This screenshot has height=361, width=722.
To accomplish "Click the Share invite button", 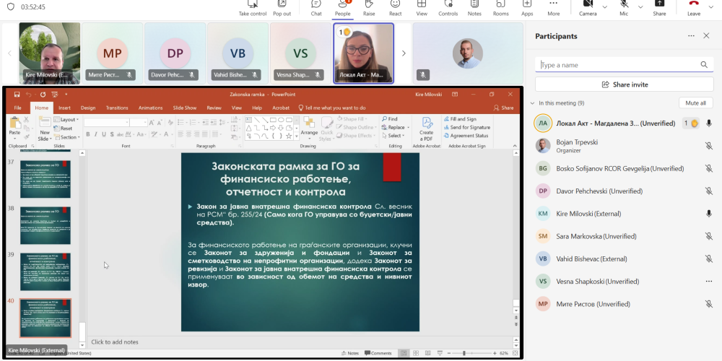I will (x=625, y=84).
